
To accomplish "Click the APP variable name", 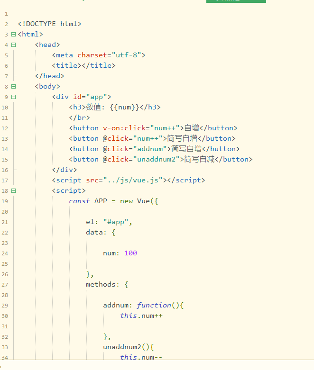I will [101, 201].
